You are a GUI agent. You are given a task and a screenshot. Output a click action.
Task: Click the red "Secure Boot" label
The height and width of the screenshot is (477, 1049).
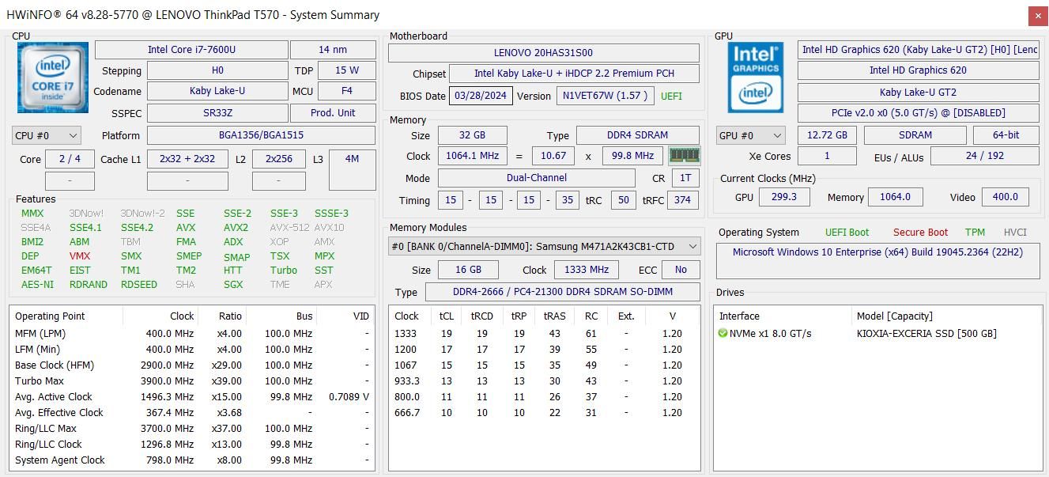920,233
